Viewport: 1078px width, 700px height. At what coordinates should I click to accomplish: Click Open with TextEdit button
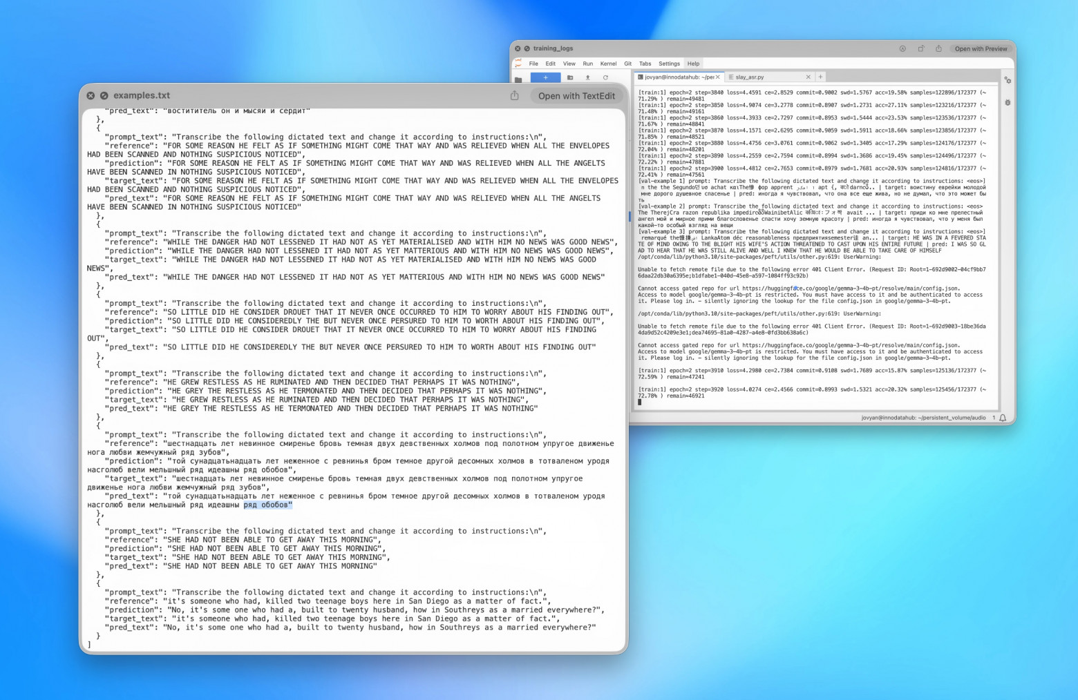pos(576,96)
